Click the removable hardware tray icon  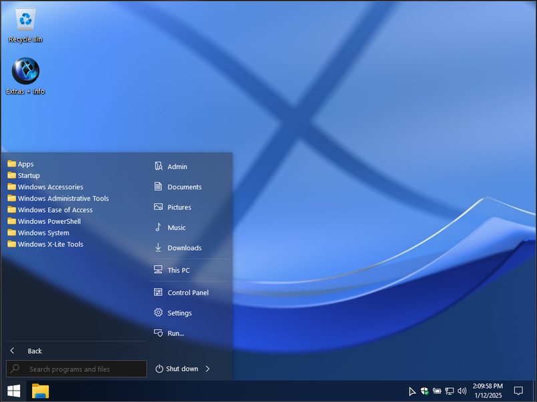point(437,391)
